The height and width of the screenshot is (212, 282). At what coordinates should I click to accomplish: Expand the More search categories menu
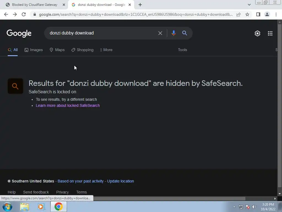pos(106,50)
